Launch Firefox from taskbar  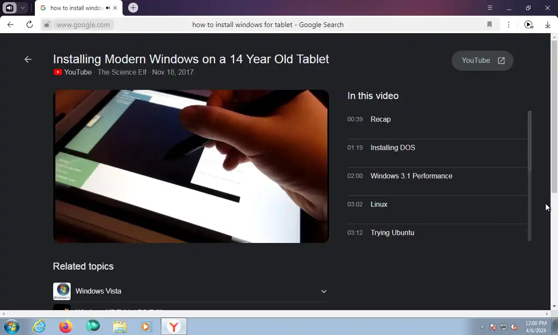point(66,326)
